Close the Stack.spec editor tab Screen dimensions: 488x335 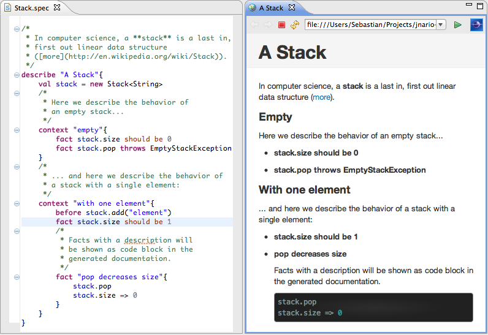[57, 7]
